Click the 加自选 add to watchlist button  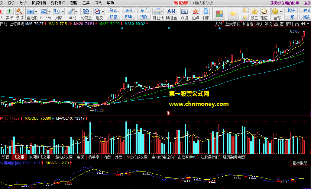[248, 24]
